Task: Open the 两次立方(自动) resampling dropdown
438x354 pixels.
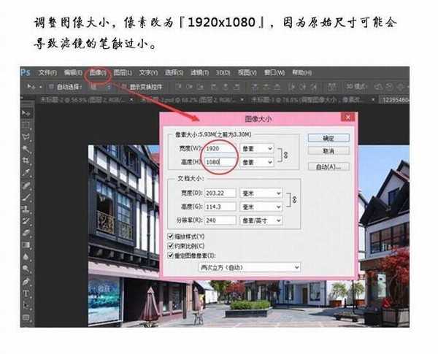Action: tap(250, 267)
